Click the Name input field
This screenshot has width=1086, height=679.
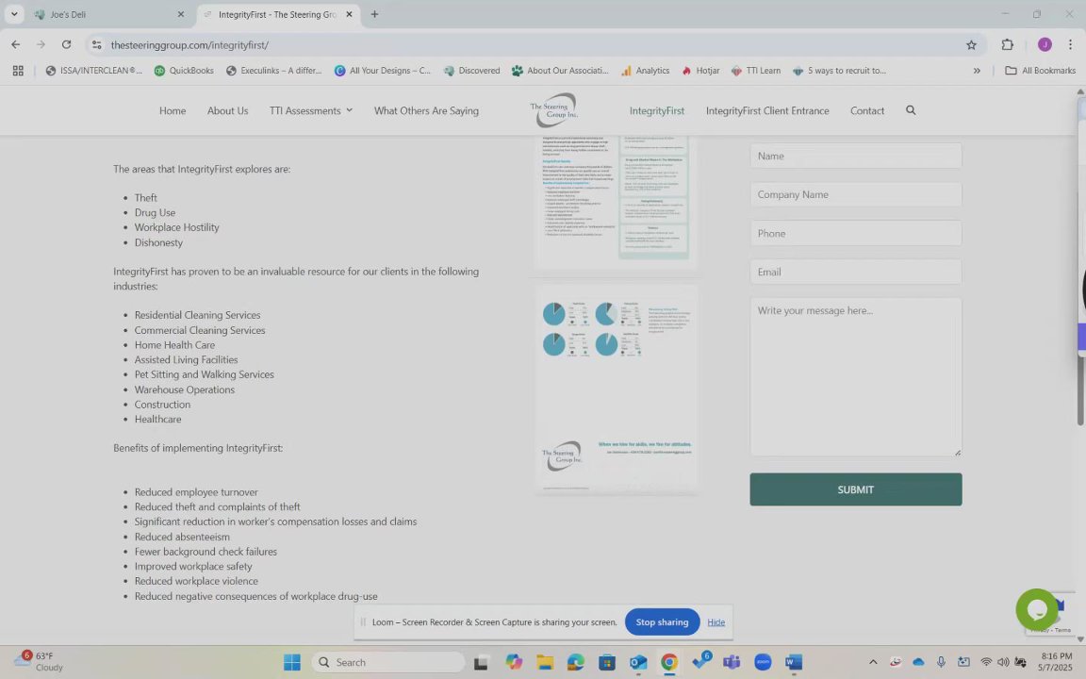click(x=855, y=156)
